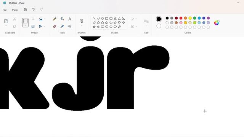Pick the pink palette color
Viewport: 244px width, 137px height.
tap(181, 23)
